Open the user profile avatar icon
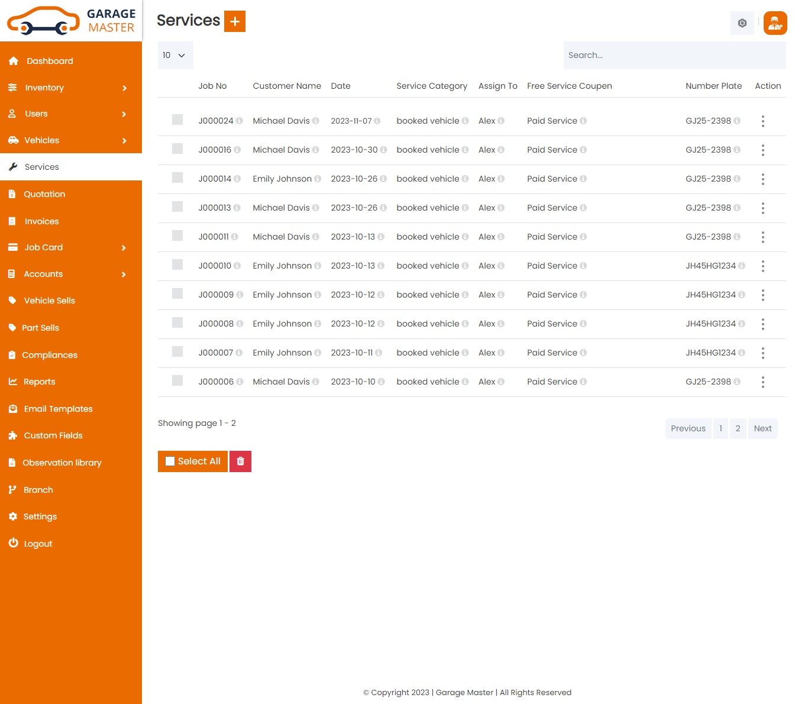Screen dimensions: 808x704 pyautogui.click(x=775, y=23)
